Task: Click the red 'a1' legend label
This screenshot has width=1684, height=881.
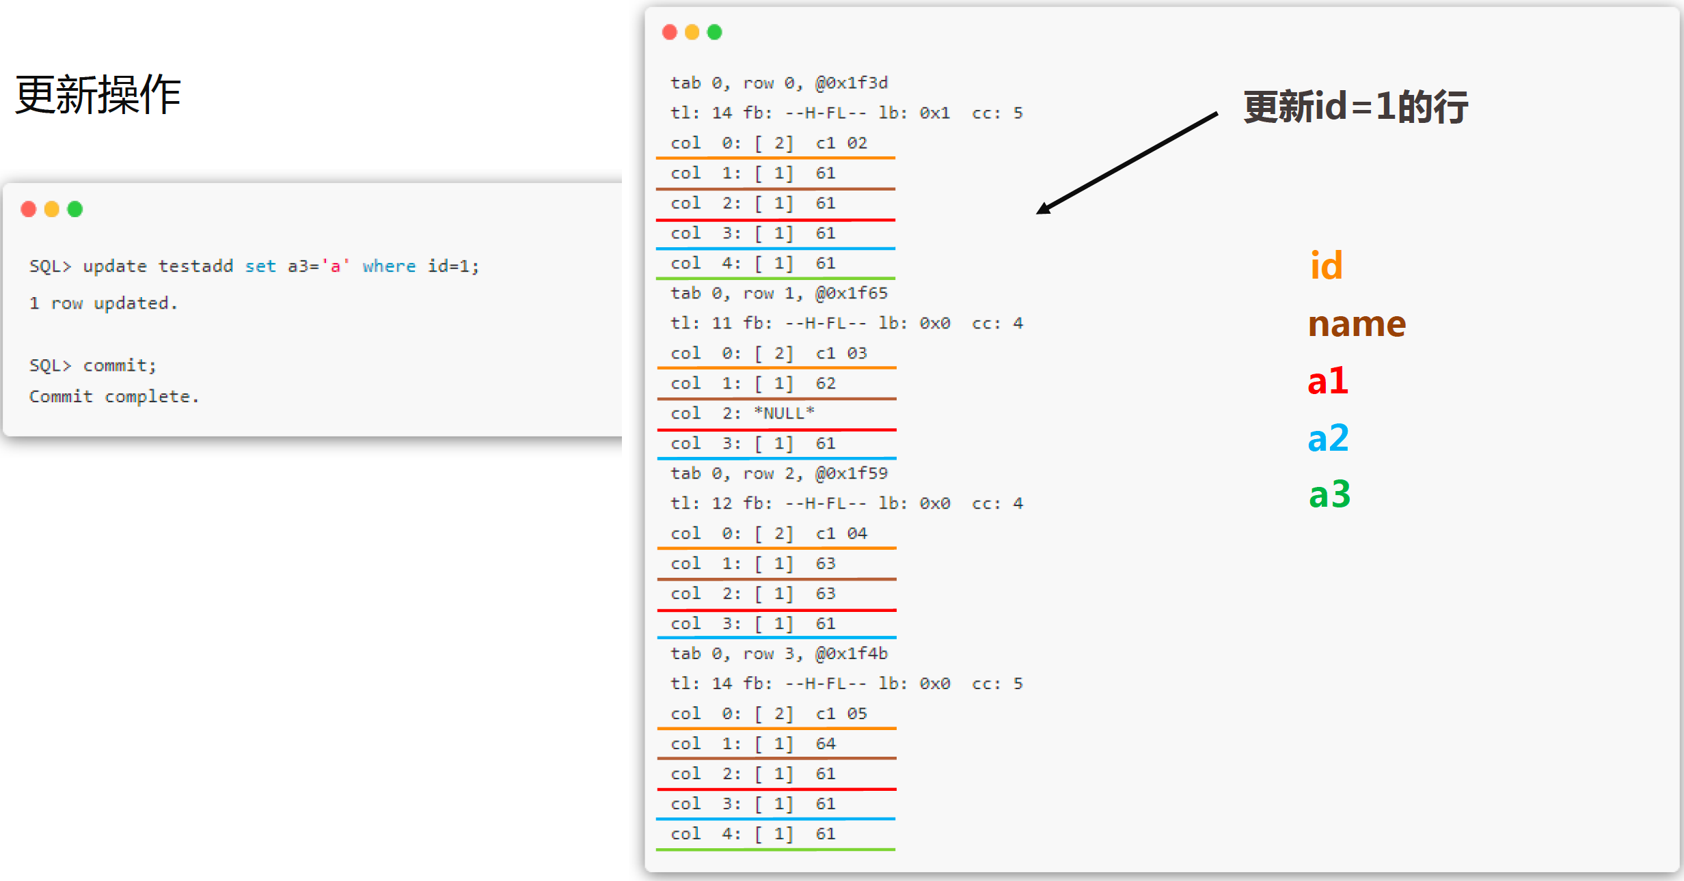Action: point(1328,380)
